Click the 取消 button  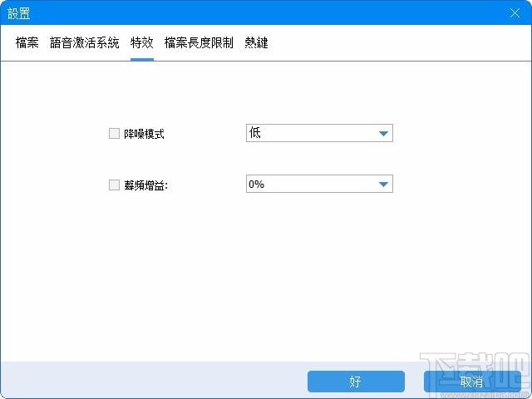(472, 382)
